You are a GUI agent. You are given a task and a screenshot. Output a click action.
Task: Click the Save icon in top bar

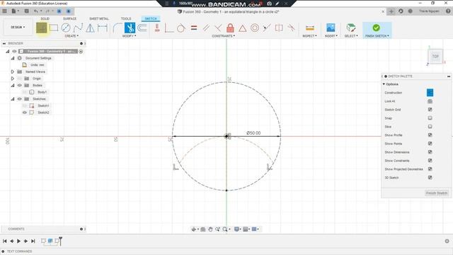[x=27, y=11]
